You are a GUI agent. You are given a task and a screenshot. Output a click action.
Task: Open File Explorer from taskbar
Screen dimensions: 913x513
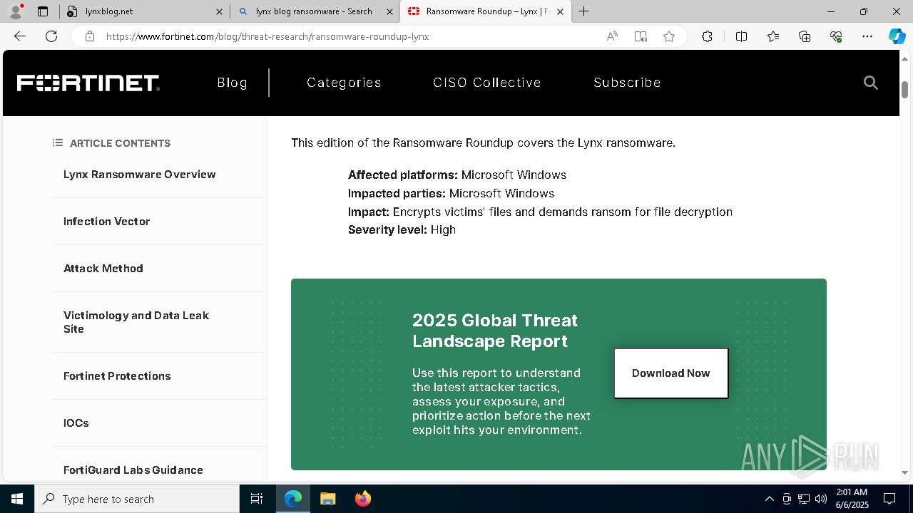(x=328, y=499)
